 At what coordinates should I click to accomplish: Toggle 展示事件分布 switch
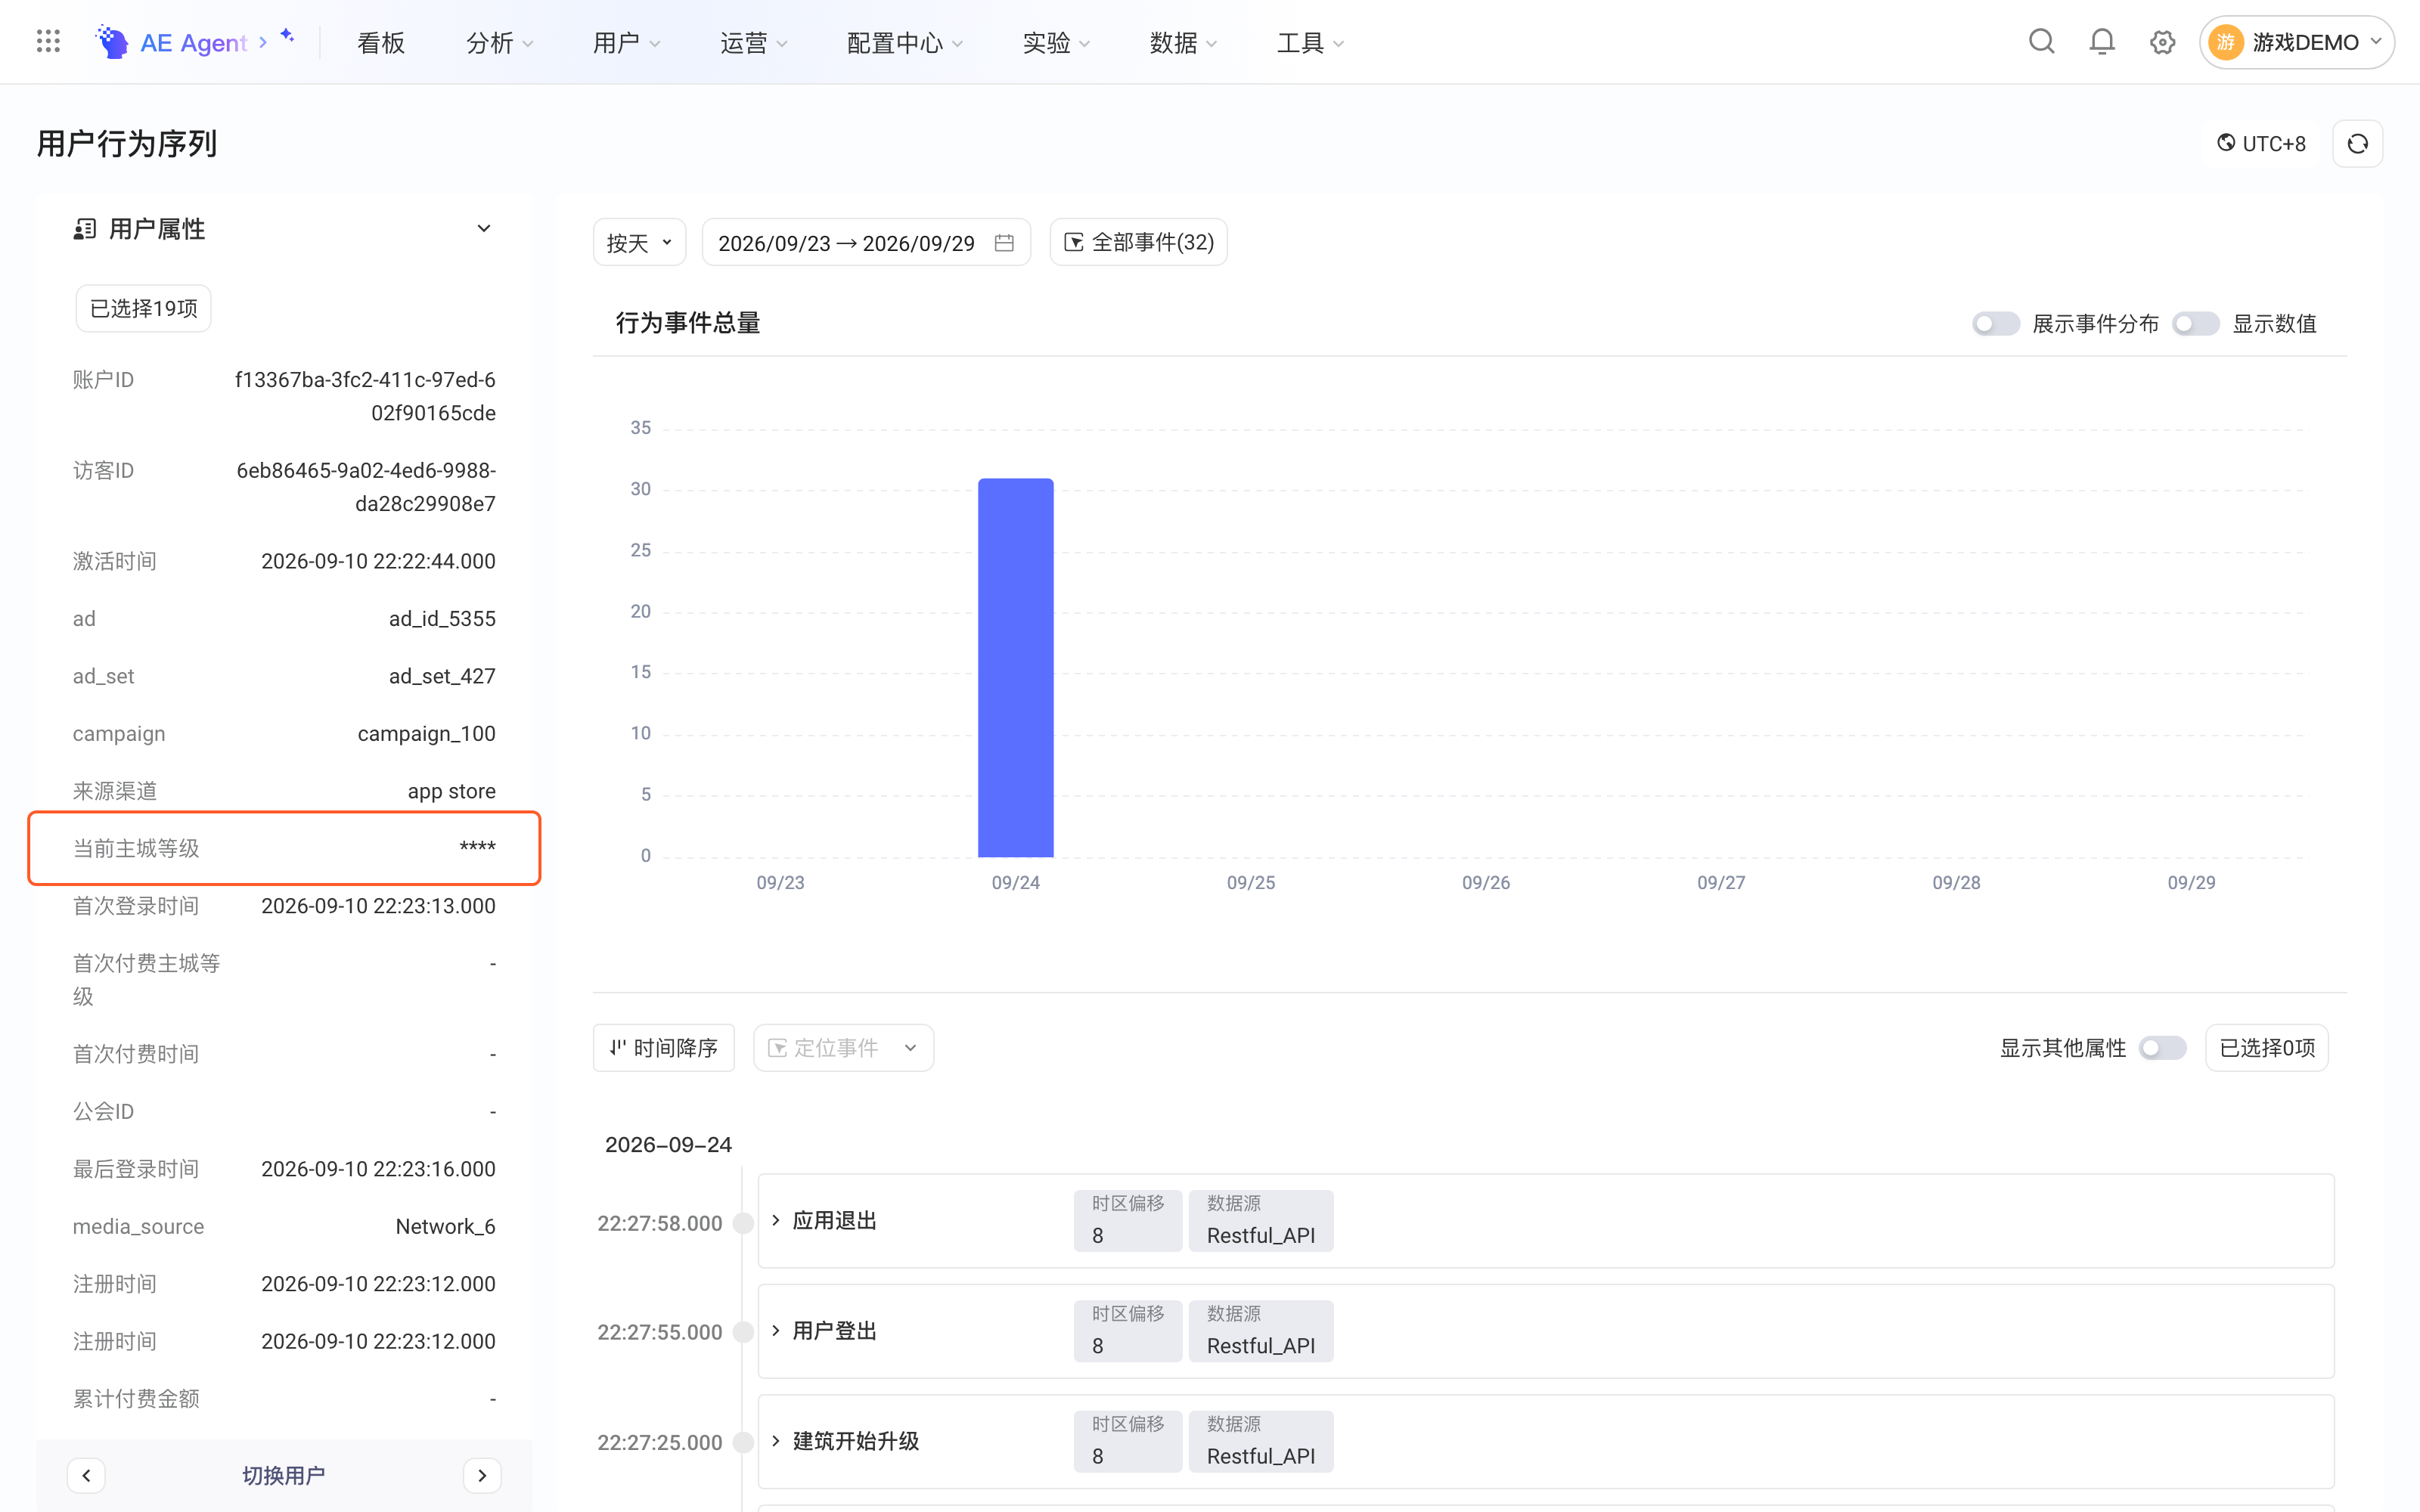[1995, 324]
